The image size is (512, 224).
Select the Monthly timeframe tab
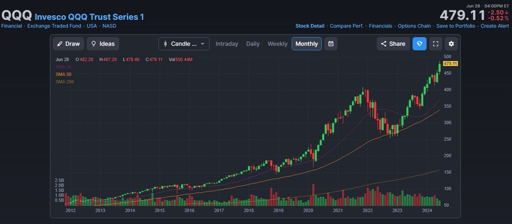[307, 44]
